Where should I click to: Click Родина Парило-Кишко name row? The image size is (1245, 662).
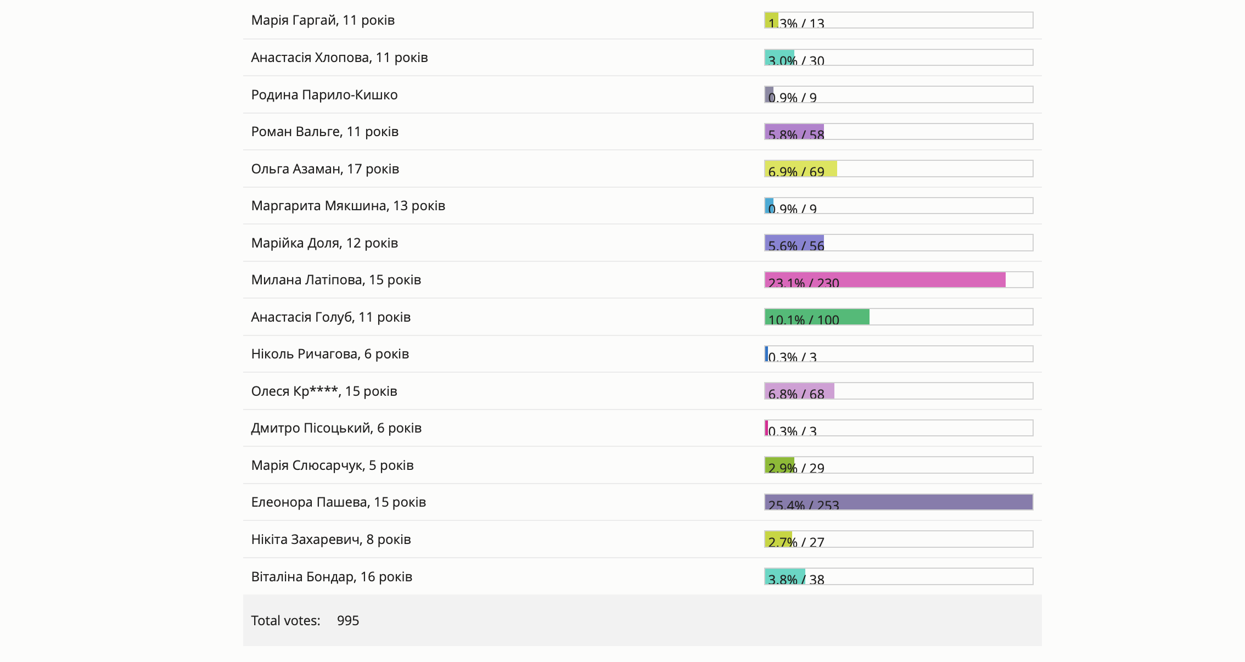point(324,95)
